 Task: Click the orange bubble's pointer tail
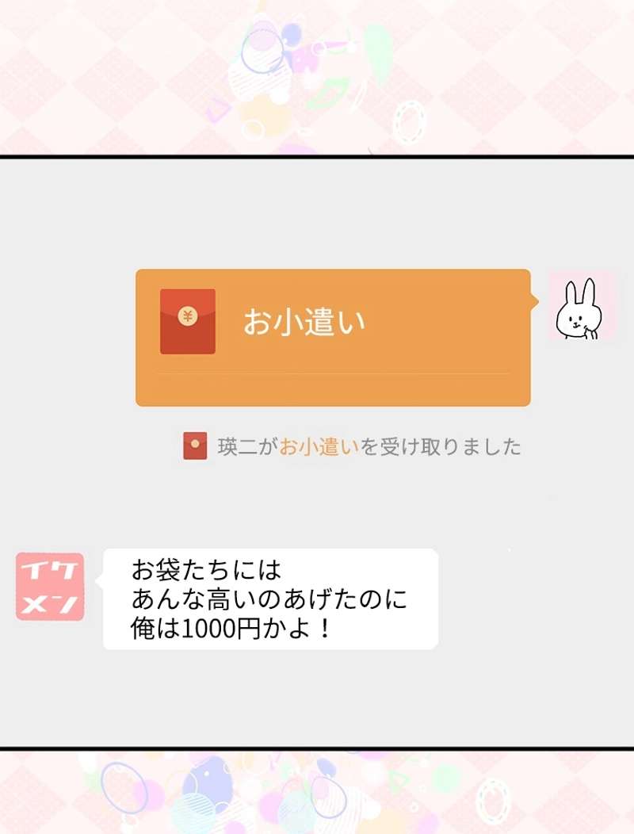tap(534, 301)
